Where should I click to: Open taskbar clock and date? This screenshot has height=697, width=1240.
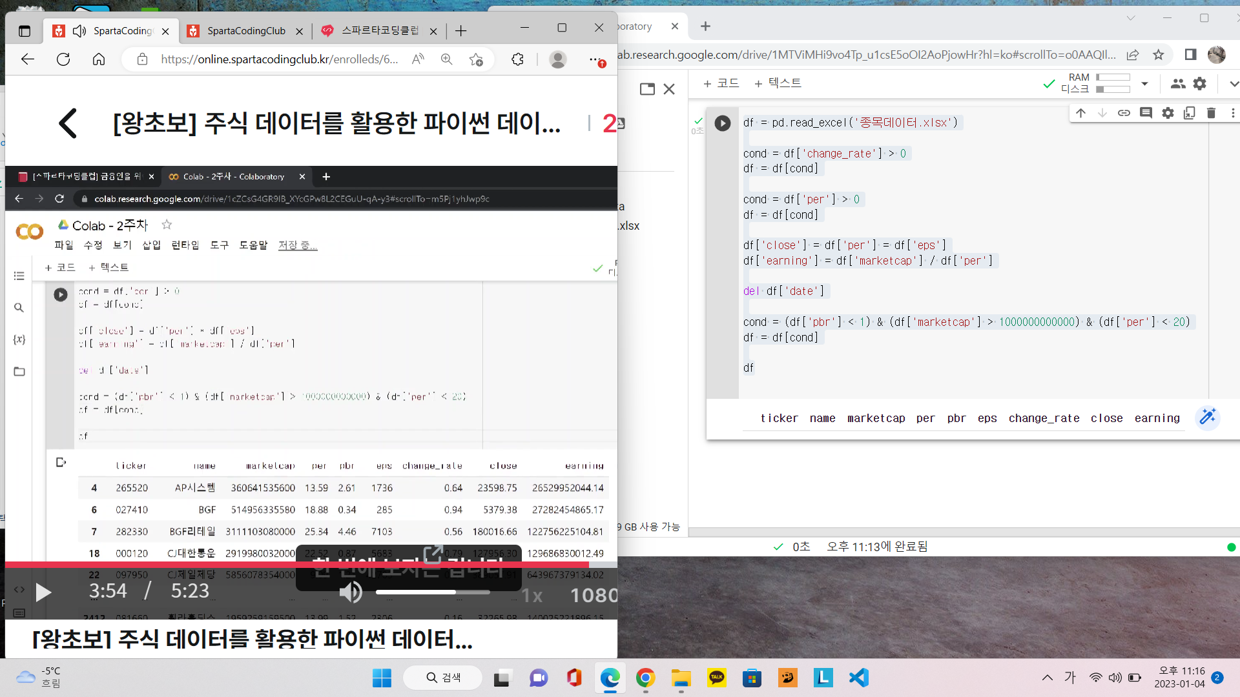1179,678
